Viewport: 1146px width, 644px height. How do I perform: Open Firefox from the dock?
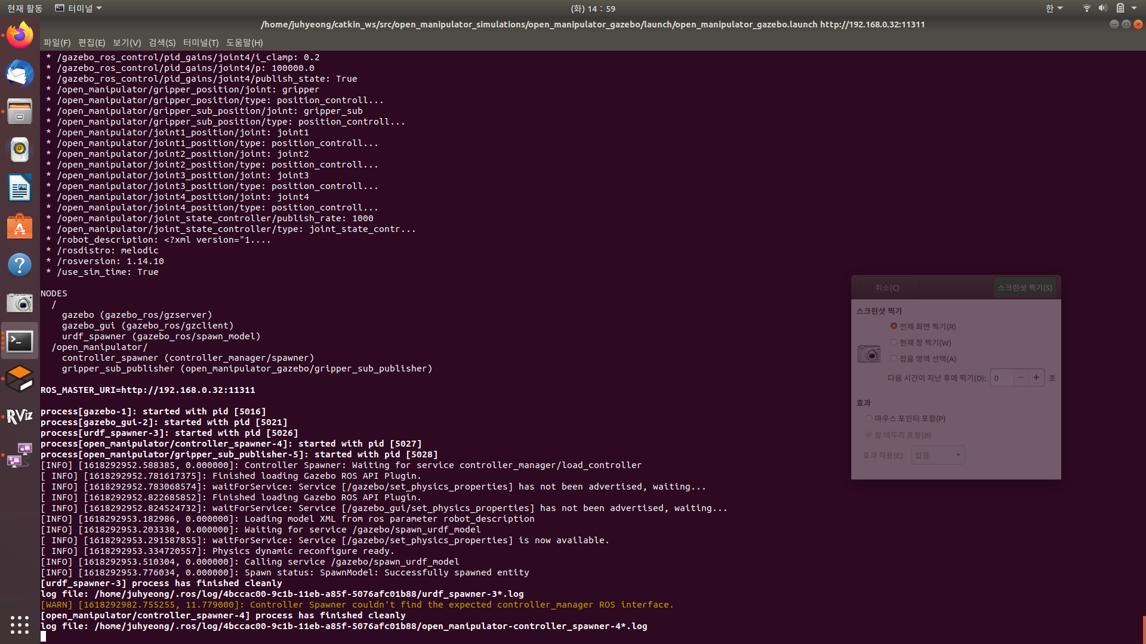(20, 36)
